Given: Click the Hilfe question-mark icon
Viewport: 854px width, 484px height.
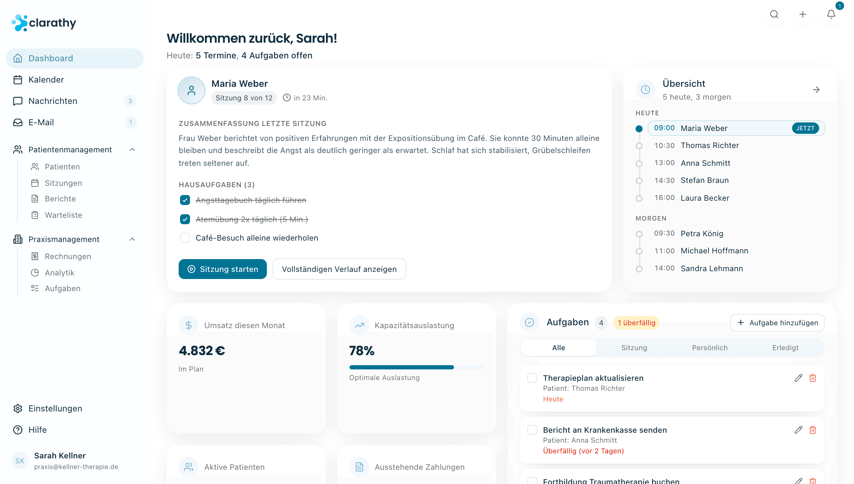Looking at the screenshot, I should click(x=18, y=430).
